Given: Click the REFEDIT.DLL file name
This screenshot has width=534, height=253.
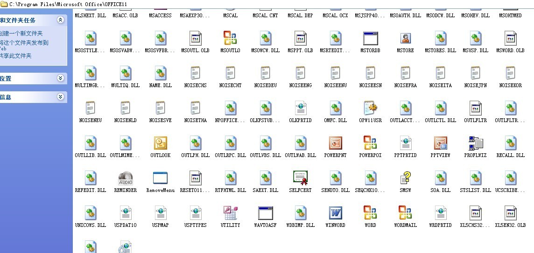Looking at the screenshot, I should [90, 190].
